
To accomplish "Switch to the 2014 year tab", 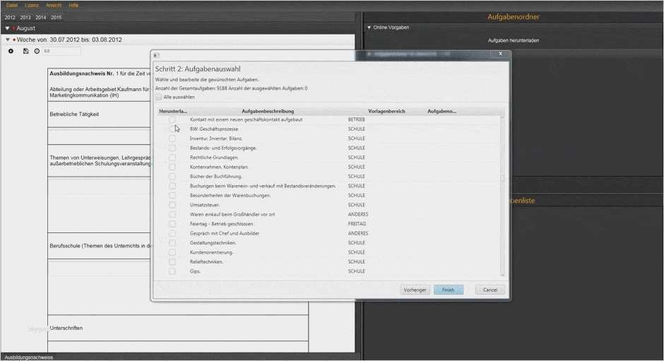I will [x=41, y=18].
